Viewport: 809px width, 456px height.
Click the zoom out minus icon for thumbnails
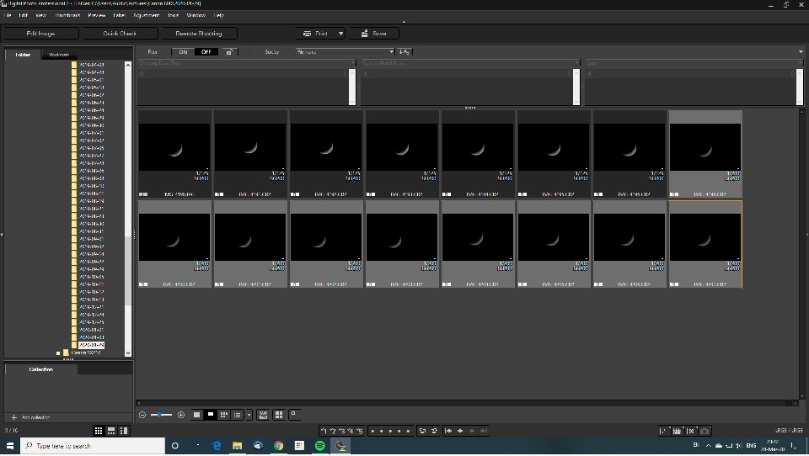(x=142, y=415)
